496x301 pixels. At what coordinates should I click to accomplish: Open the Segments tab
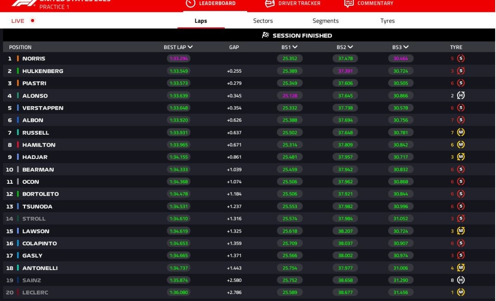(325, 21)
